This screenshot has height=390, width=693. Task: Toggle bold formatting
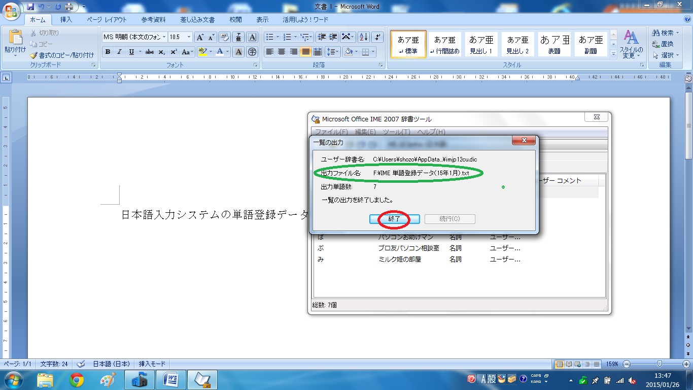108,52
